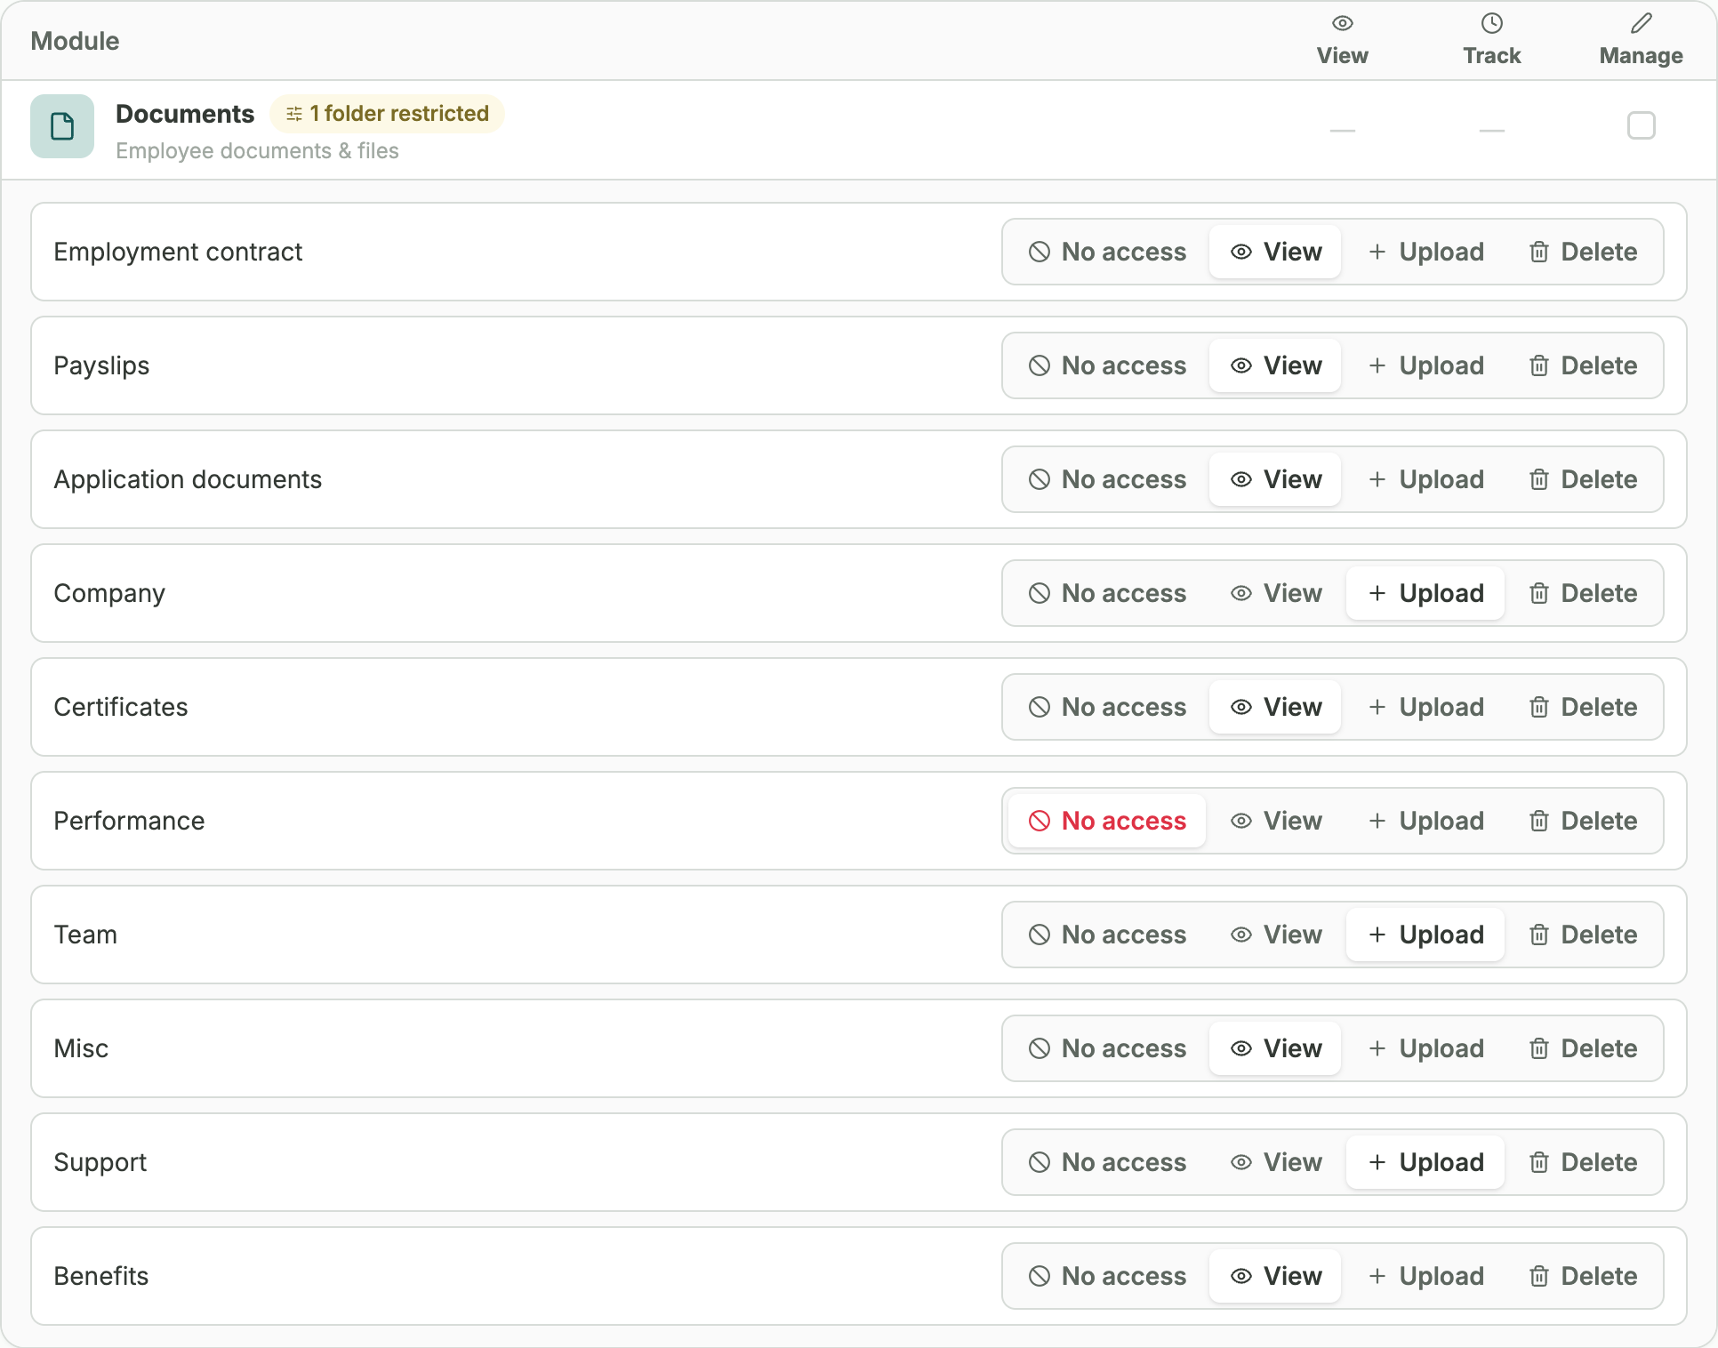Set Employment contract to No access
This screenshot has width=1718, height=1348.
tap(1107, 252)
